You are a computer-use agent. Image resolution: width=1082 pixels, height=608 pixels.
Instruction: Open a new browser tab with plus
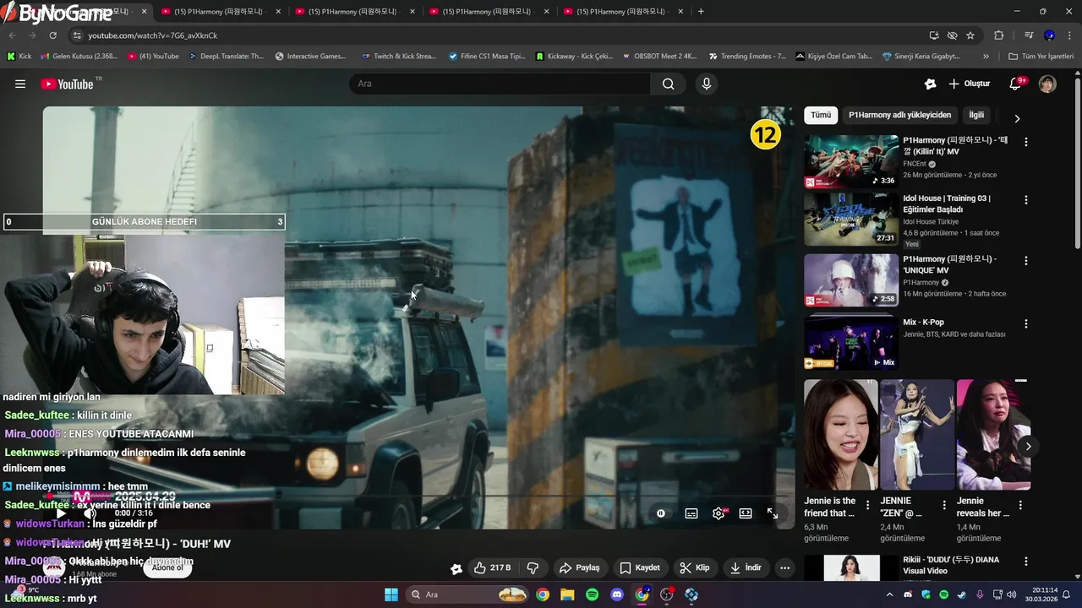(701, 12)
